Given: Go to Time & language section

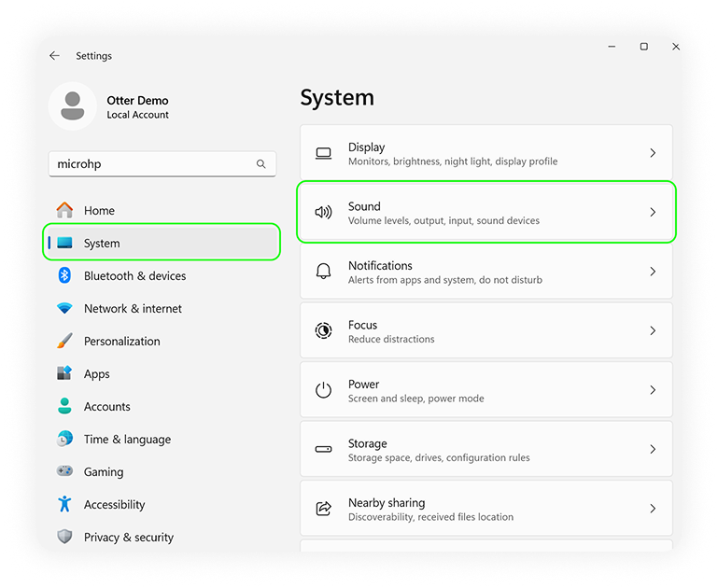Looking at the screenshot, I should tap(127, 440).
